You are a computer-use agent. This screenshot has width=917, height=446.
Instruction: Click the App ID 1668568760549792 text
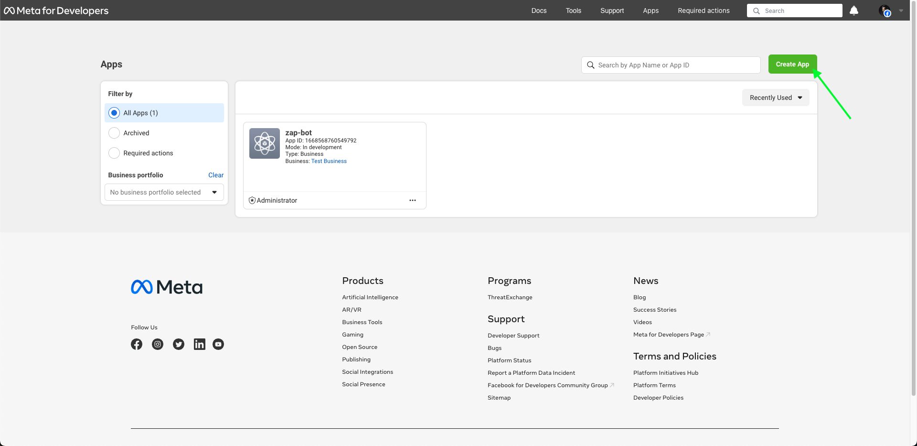pyautogui.click(x=321, y=141)
